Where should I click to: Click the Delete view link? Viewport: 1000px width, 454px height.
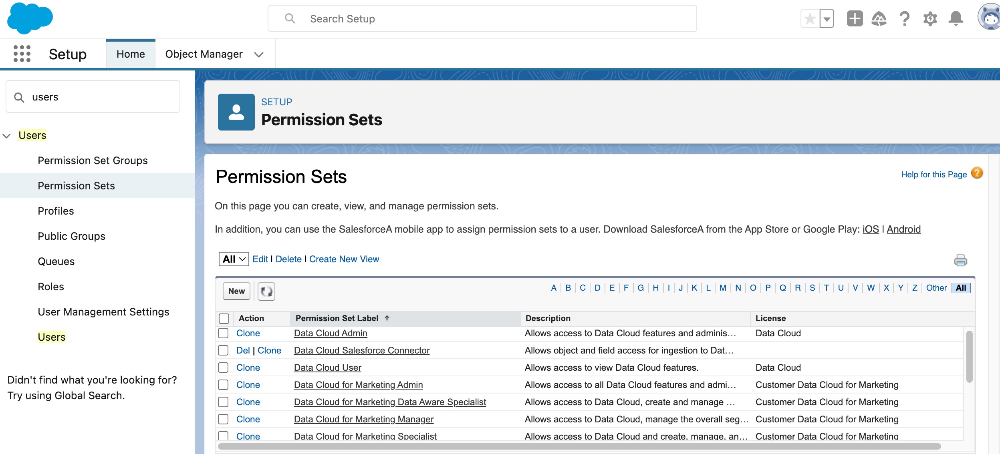pyautogui.click(x=288, y=259)
